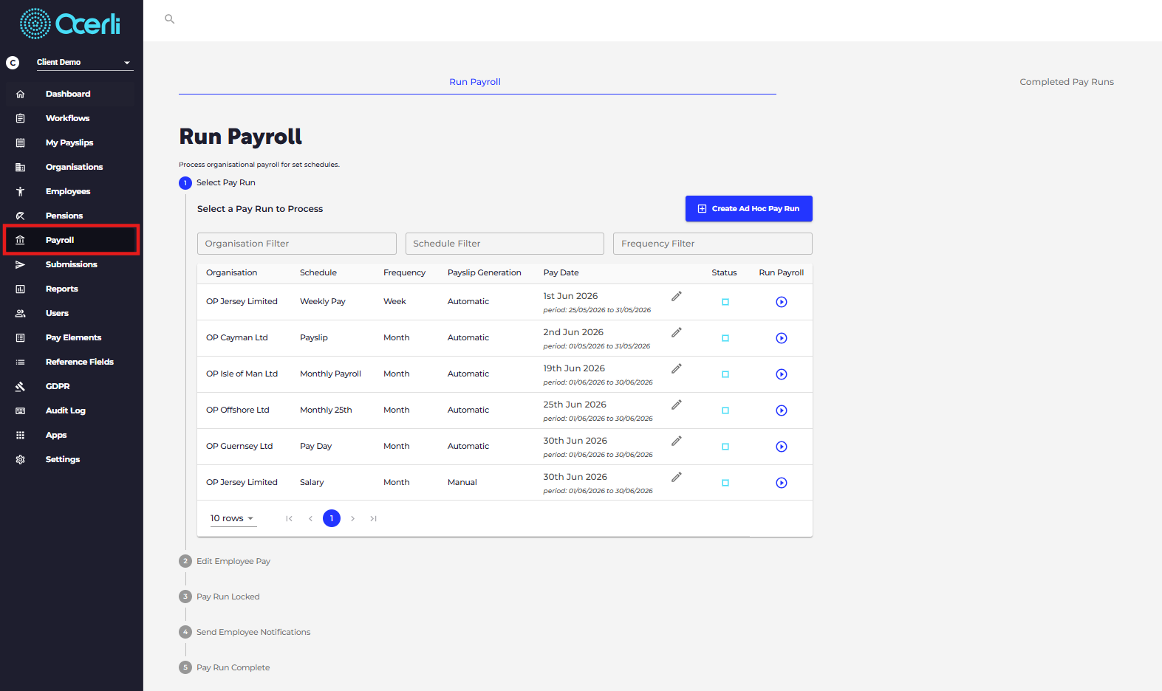Screen dimensions: 1162x691
Task: Run payroll for OP Offshore Ltd
Action: tap(782, 410)
